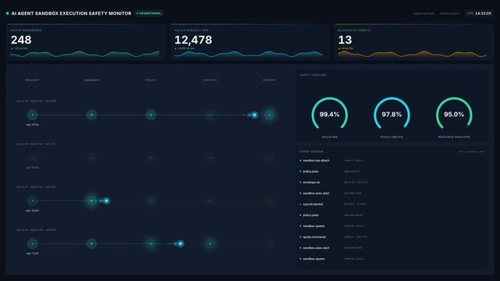Click the Safety Posture panel heading
This screenshot has width=500, height=281.
point(313,75)
